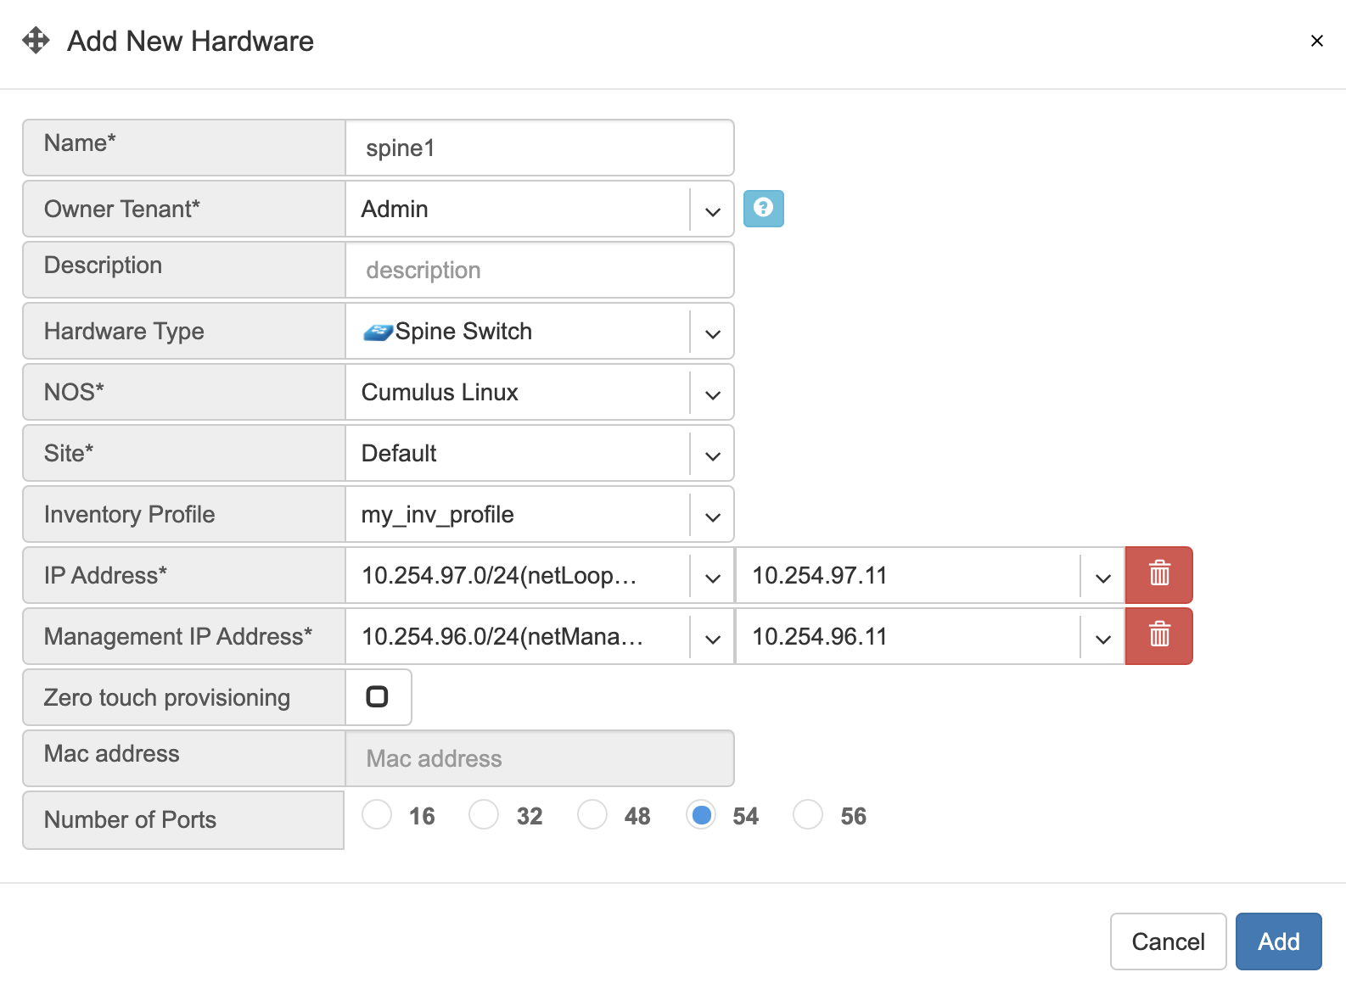Click the Zero touch provisioning label
This screenshot has height=989, width=1346.
click(167, 697)
